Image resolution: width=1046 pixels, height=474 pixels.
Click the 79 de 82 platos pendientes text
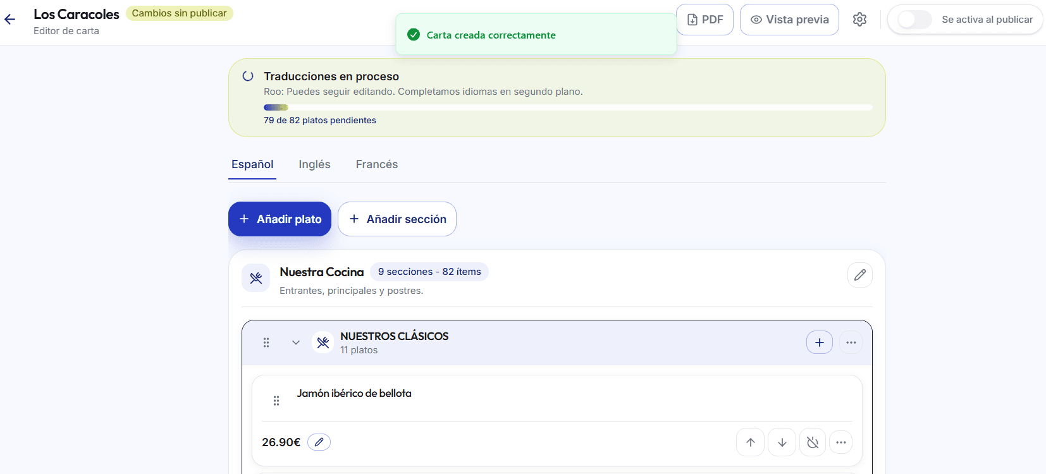click(x=320, y=120)
